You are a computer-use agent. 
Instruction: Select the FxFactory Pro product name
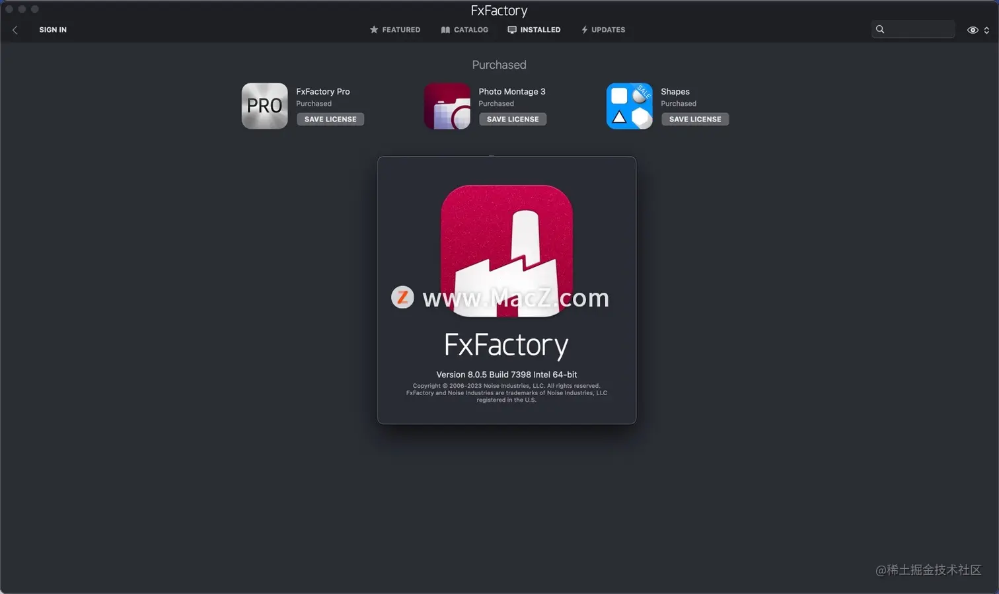[323, 91]
